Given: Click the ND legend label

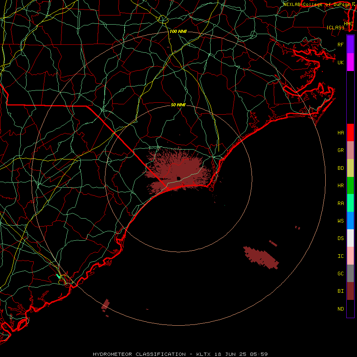Looking at the screenshot, I should click(x=340, y=309).
